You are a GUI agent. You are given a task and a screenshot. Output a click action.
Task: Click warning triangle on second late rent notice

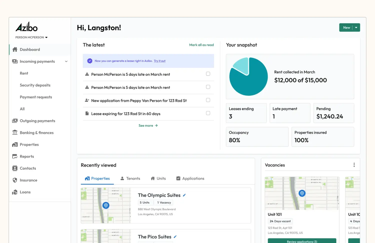[x=87, y=87]
